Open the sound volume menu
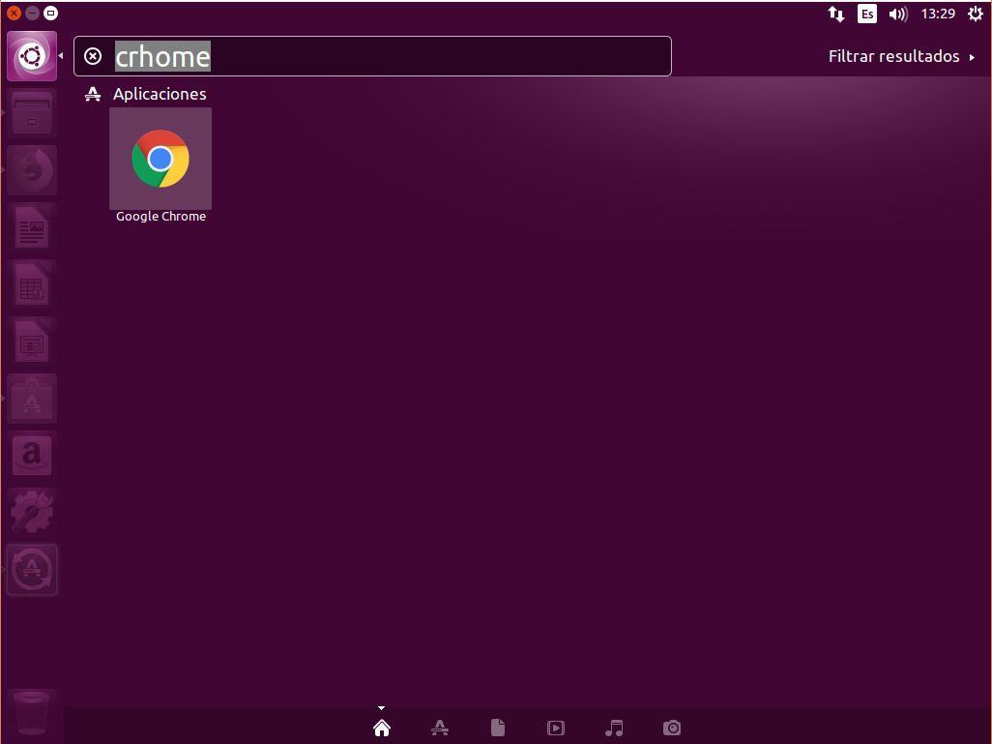 897,14
